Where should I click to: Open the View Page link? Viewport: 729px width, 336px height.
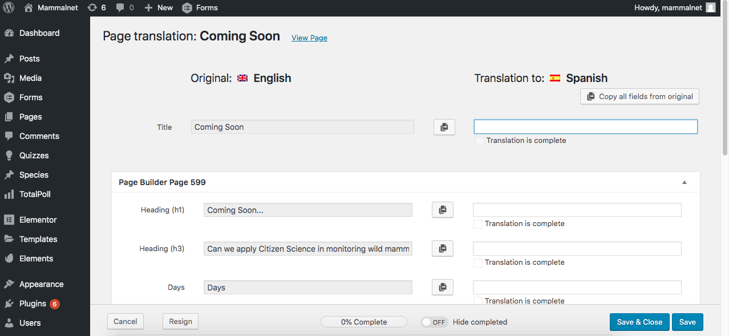coord(309,38)
